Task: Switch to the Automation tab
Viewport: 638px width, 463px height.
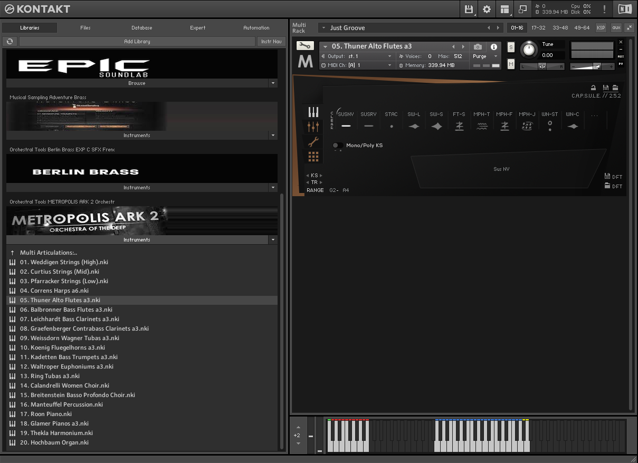Action: (x=256, y=28)
